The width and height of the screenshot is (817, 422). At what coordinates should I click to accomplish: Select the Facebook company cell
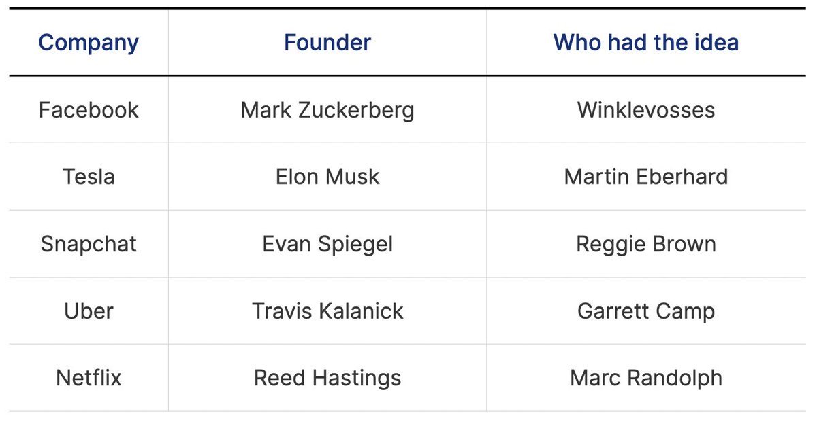(89, 110)
